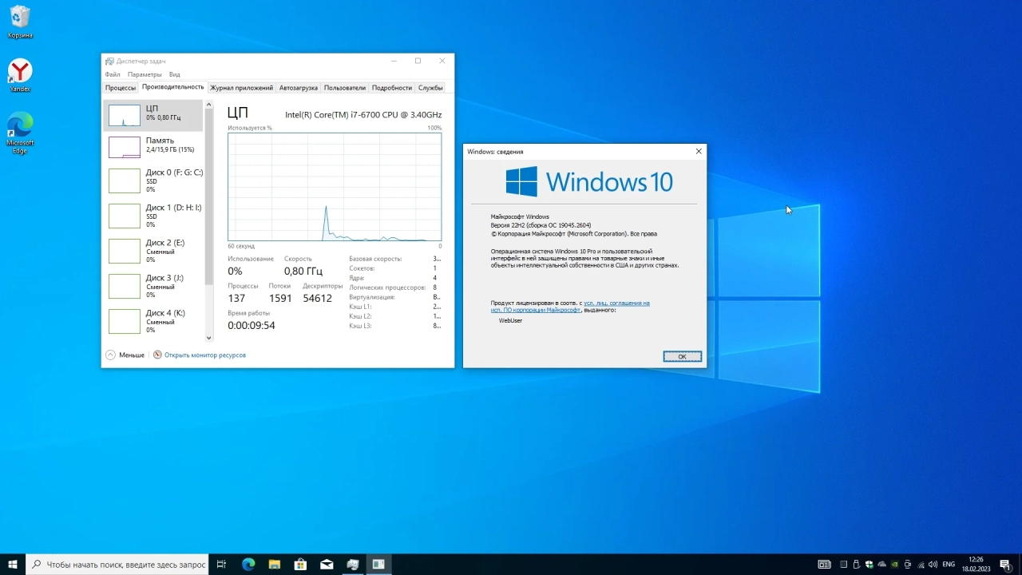Switch to Task Manager taskbar icon
Image resolution: width=1022 pixels, height=575 pixels.
(x=353, y=565)
